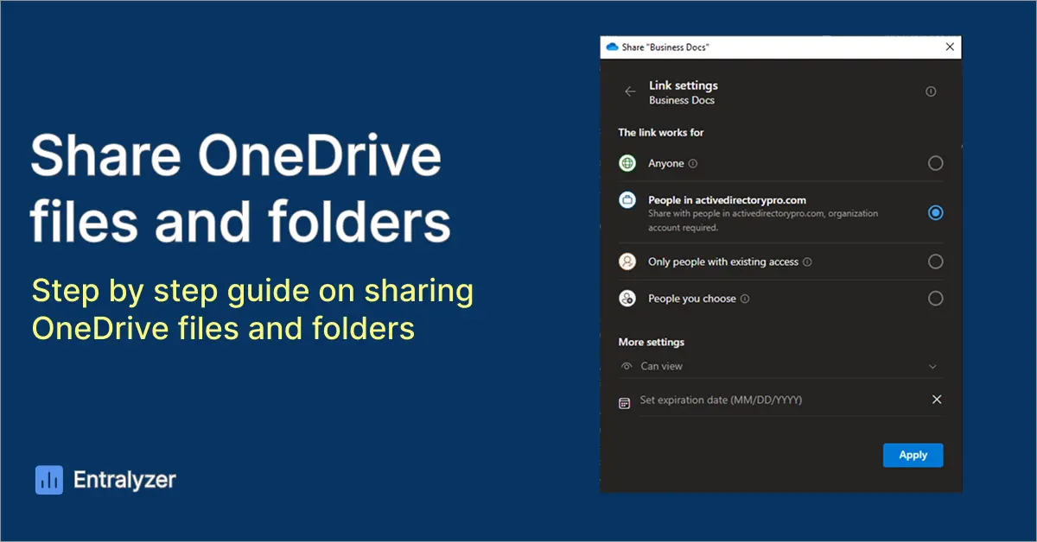The height and width of the screenshot is (542, 1037).
Task: Open the info icon in the Link settings header
Action: pos(931,91)
